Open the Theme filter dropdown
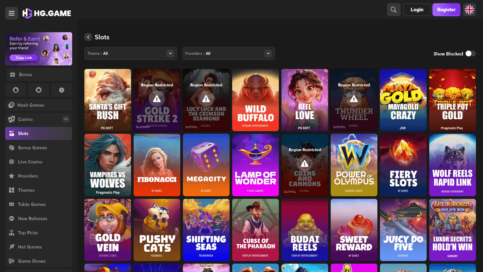Viewport: 483px width, 272px height. pyautogui.click(x=130, y=53)
